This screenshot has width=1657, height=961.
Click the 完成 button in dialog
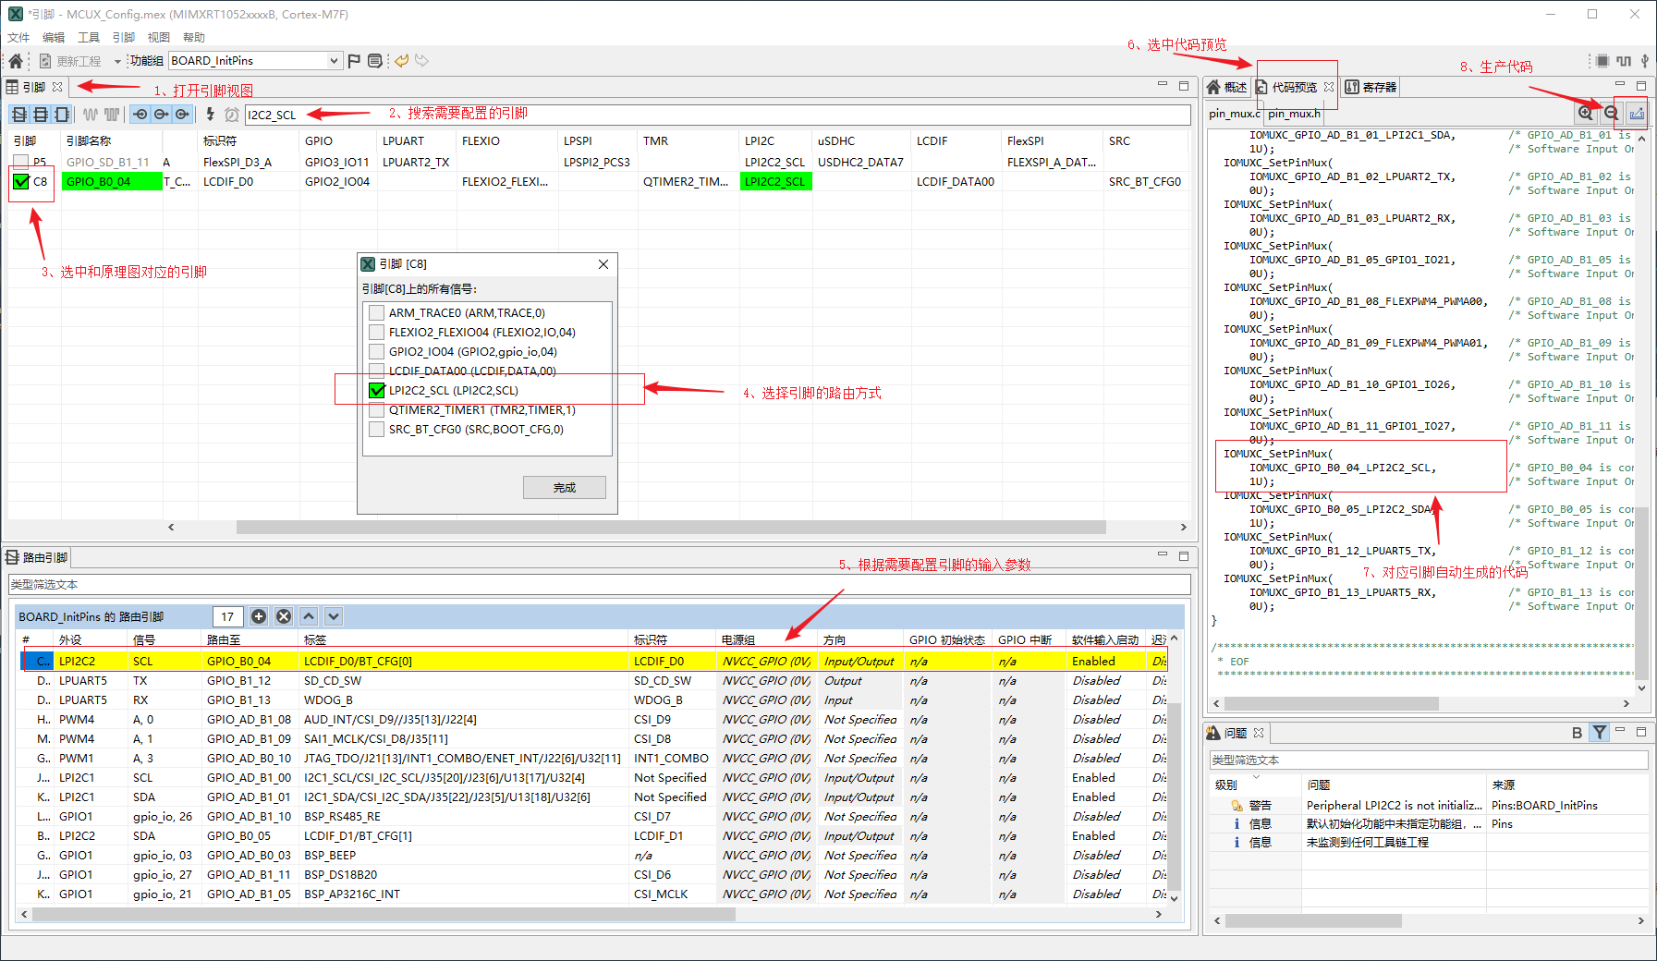[x=564, y=487]
